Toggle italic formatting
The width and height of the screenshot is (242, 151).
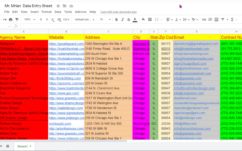pyautogui.click(x=122, y=20)
